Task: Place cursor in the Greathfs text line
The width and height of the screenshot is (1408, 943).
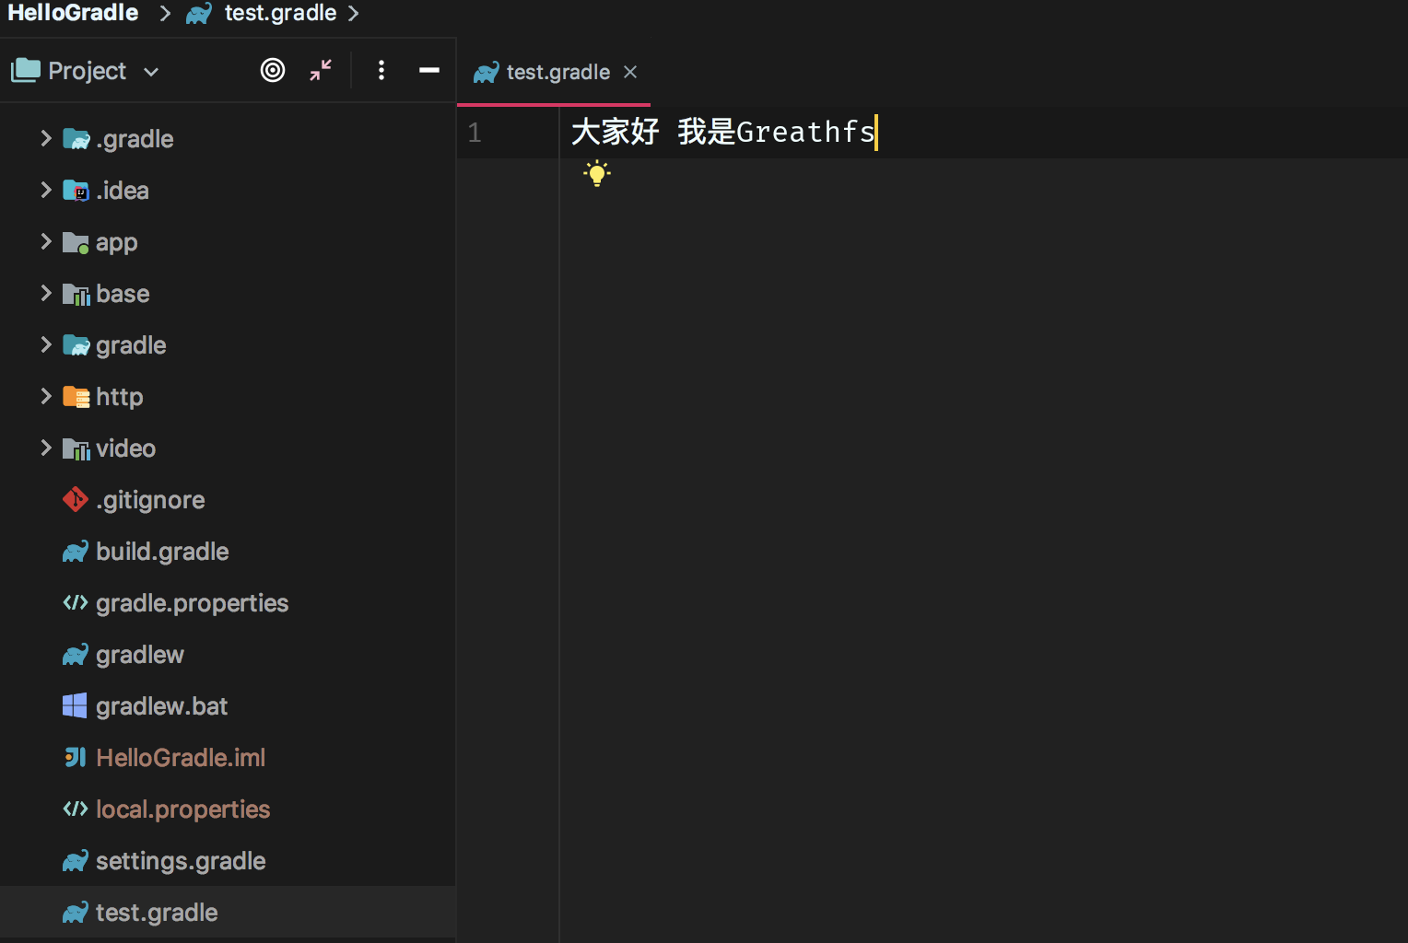Action: [723, 132]
